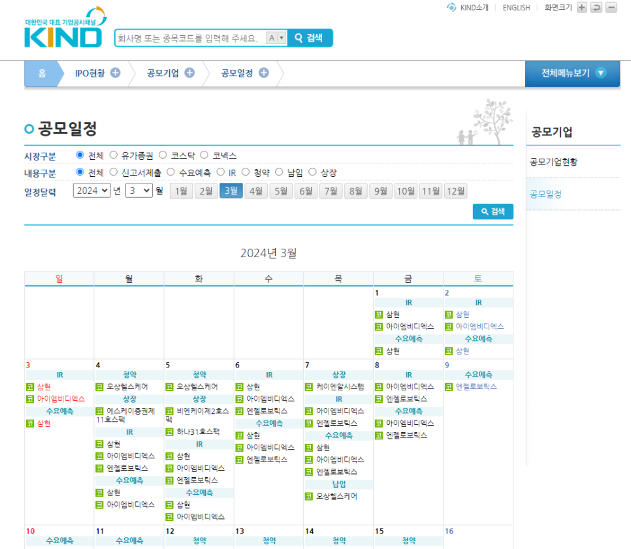Switch to 12월 month button
The image size is (631, 549).
pos(455,191)
